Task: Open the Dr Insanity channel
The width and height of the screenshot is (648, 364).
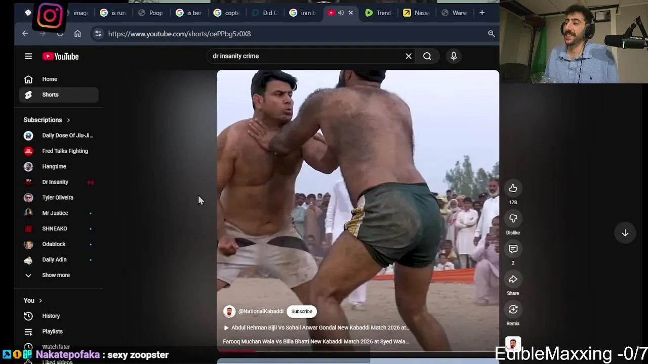Action: tap(59, 182)
